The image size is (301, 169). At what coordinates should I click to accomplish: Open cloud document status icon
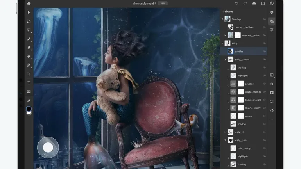[254, 3]
